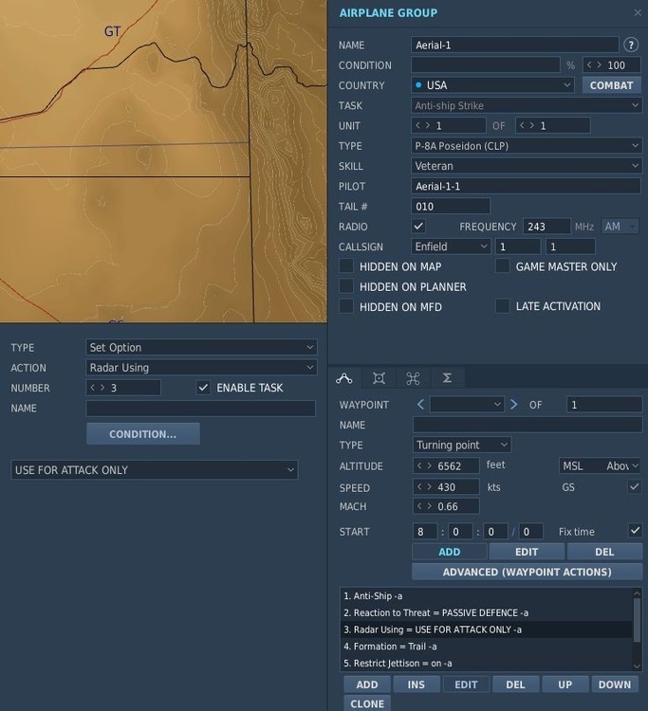Toggle the Radio checkbox
Viewport: 648px width, 711px height.
(418, 227)
